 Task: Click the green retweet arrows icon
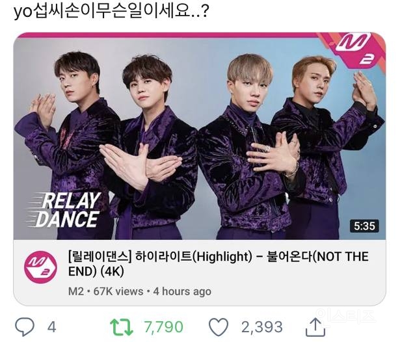(122, 327)
